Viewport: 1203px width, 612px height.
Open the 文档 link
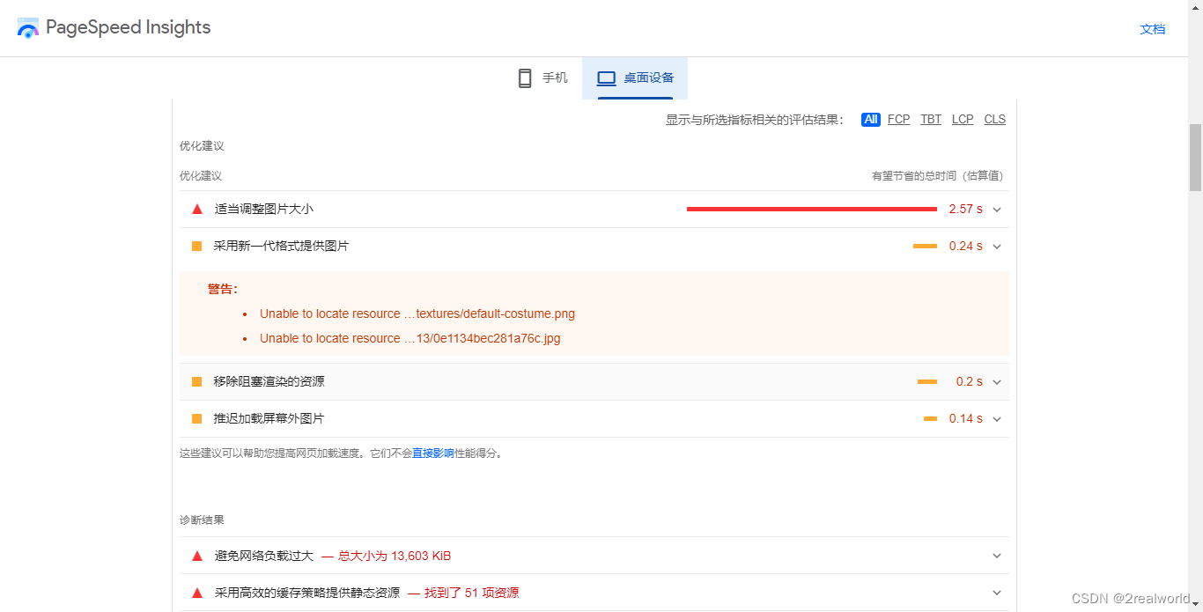[1152, 28]
